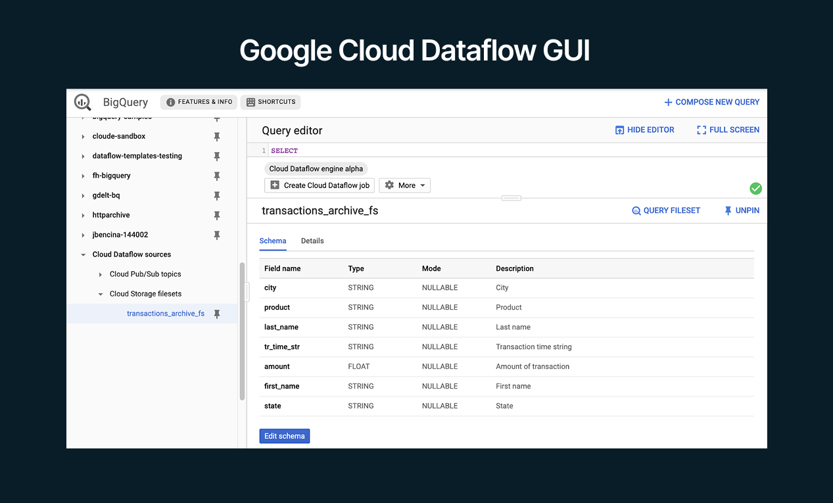The image size is (833, 503).
Task: Unpin transactions_archive_fs with the Unpin button
Action: coord(742,210)
